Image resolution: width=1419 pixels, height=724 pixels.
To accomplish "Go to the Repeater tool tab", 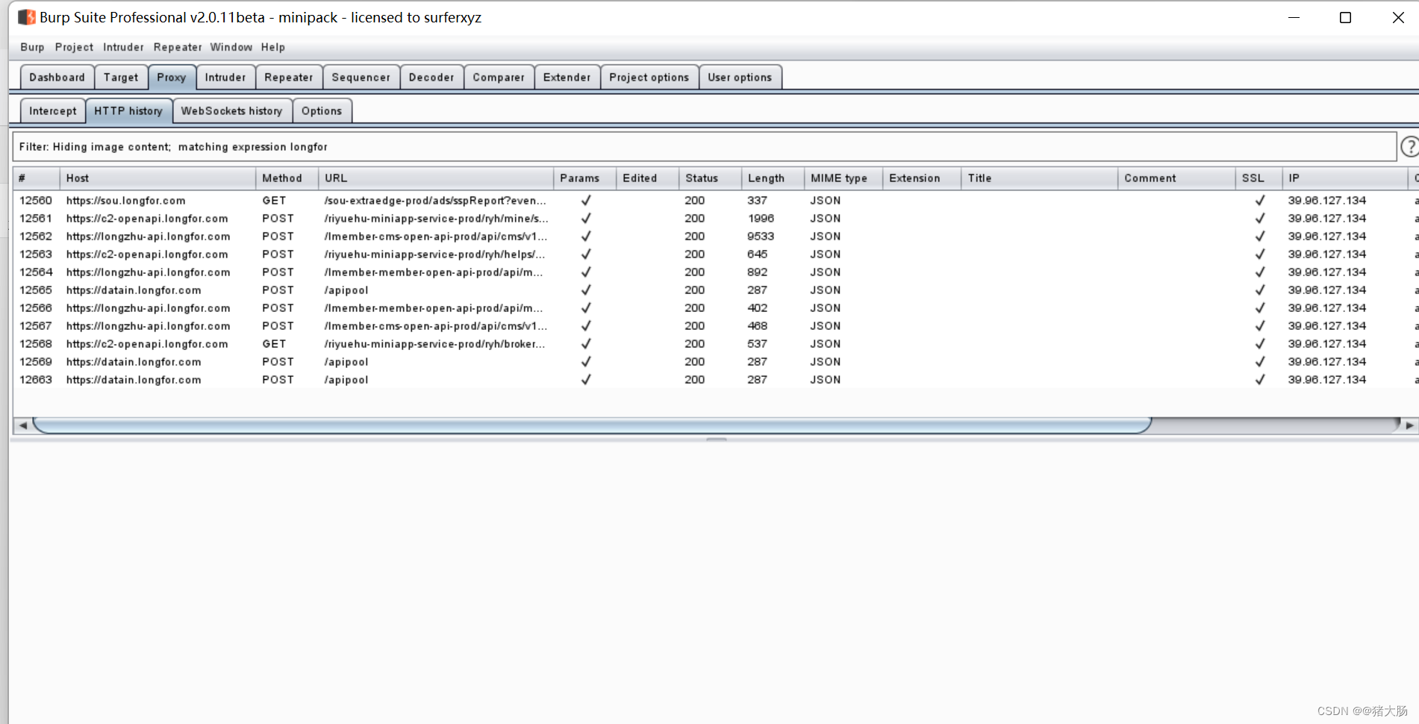I will pos(289,77).
